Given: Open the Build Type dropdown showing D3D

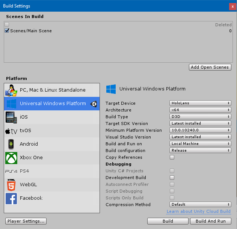Looking at the screenshot, I should click(200, 117).
